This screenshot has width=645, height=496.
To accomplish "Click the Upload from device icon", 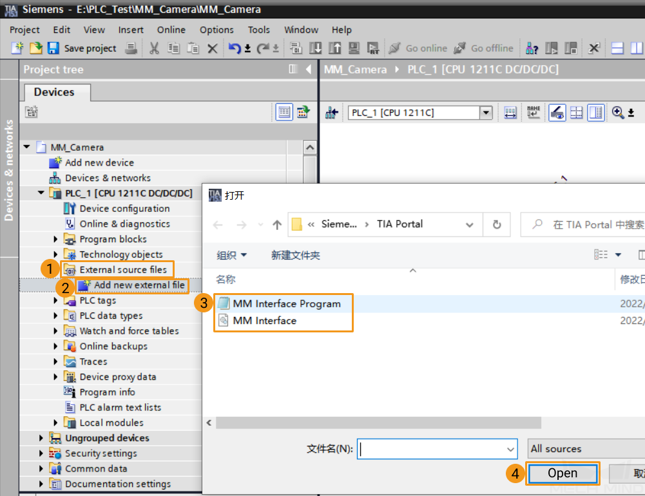I will tap(334, 48).
